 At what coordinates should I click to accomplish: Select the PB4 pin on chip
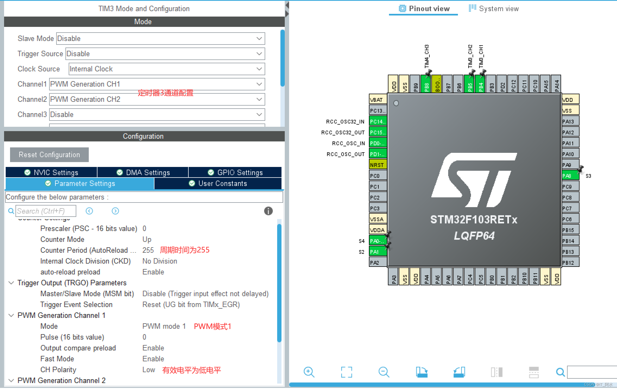coord(480,84)
